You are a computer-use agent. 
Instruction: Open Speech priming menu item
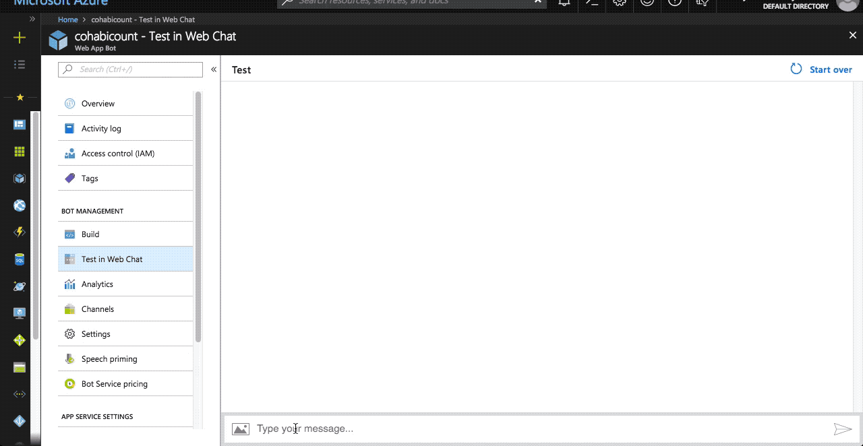click(125, 359)
